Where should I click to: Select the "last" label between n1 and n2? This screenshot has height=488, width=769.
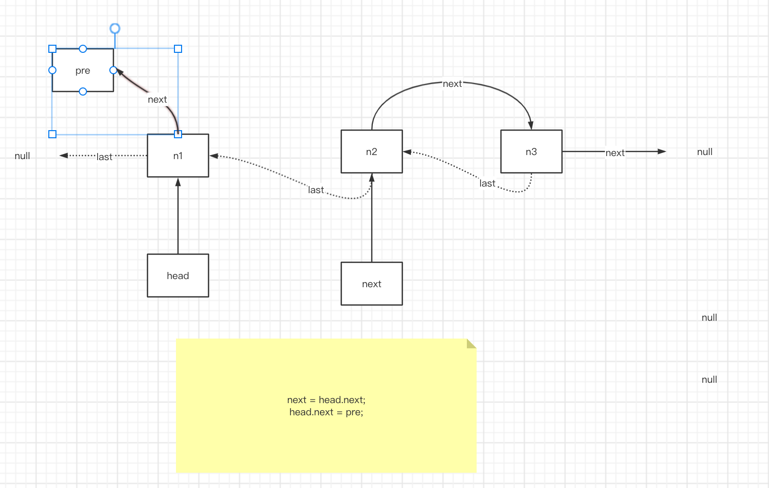(316, 190)
